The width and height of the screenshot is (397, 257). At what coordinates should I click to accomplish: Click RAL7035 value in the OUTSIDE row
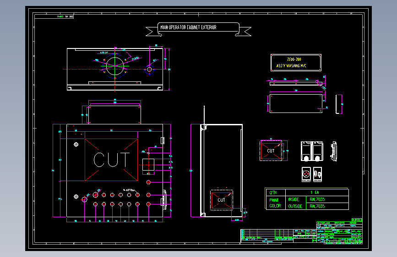pos(317,206)
